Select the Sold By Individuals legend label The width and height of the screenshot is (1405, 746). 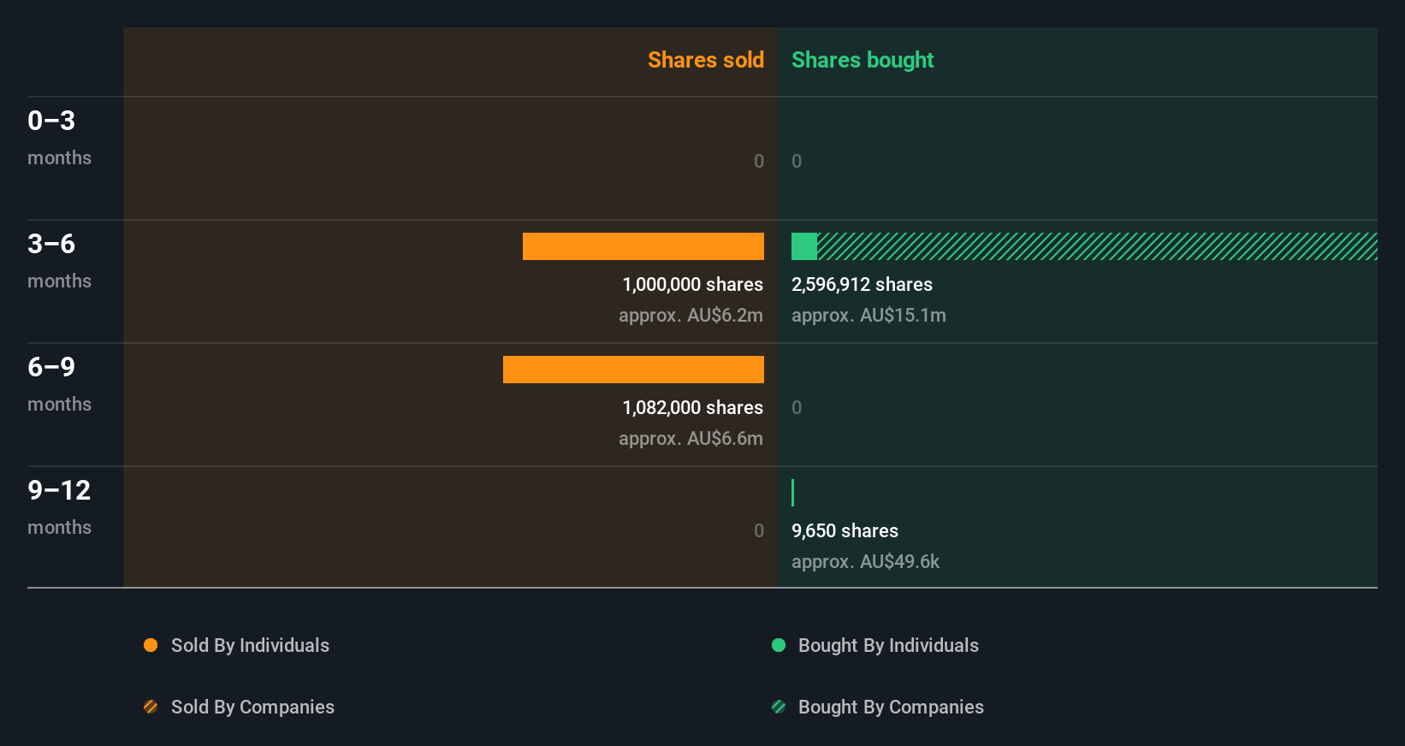(250, 646)
